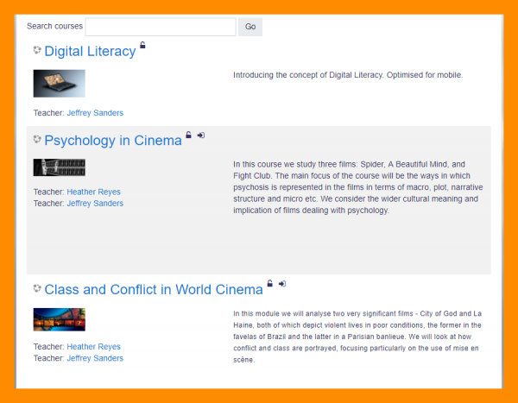Image resolution: width=518 pixels, height=403 pixels.
Task: Click the self-enrolment icon for Psychology in Cinema
Action: [201, 135]
